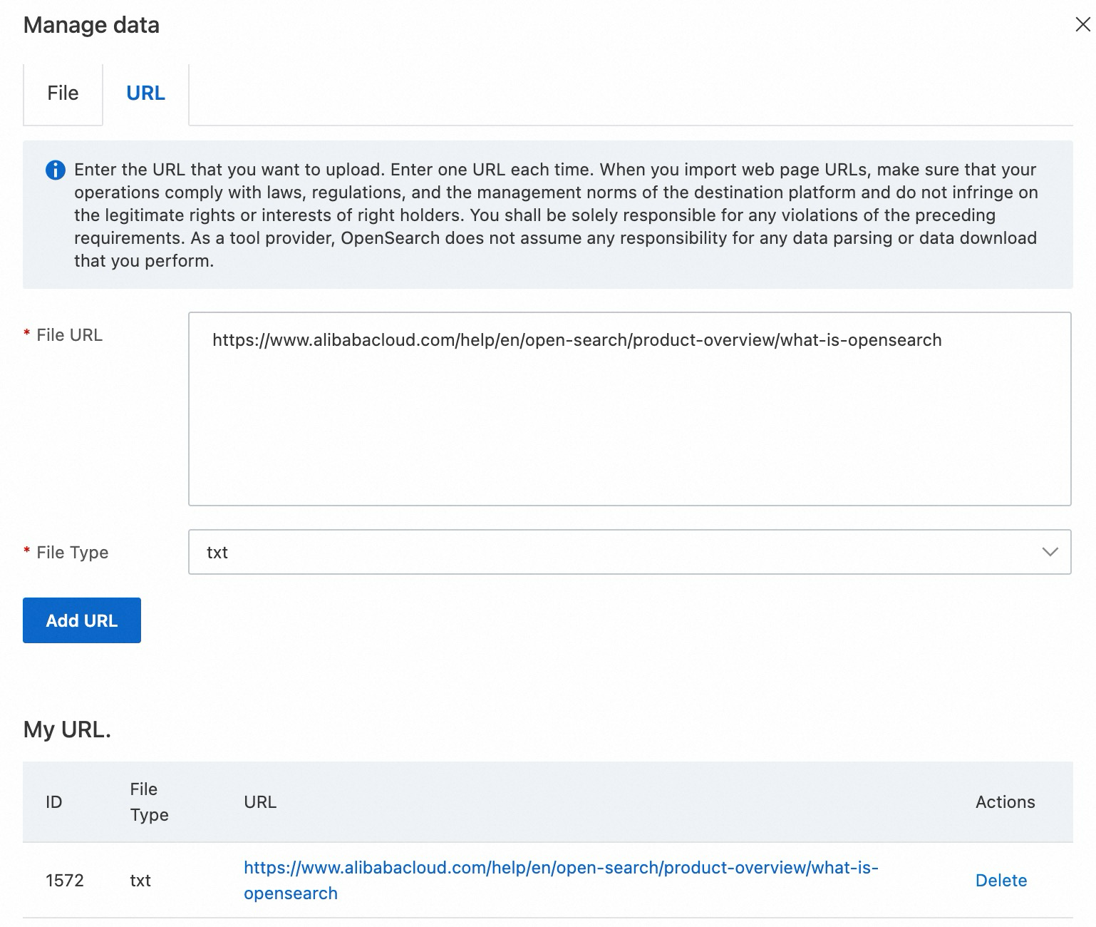Image resolution: width=1096 pixels, height=927 pixels.
Task: Click the My URL section heading
Action: coord(67,729)
